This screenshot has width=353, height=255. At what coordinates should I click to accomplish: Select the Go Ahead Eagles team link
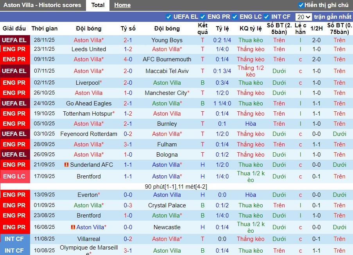tap(89, 103)
